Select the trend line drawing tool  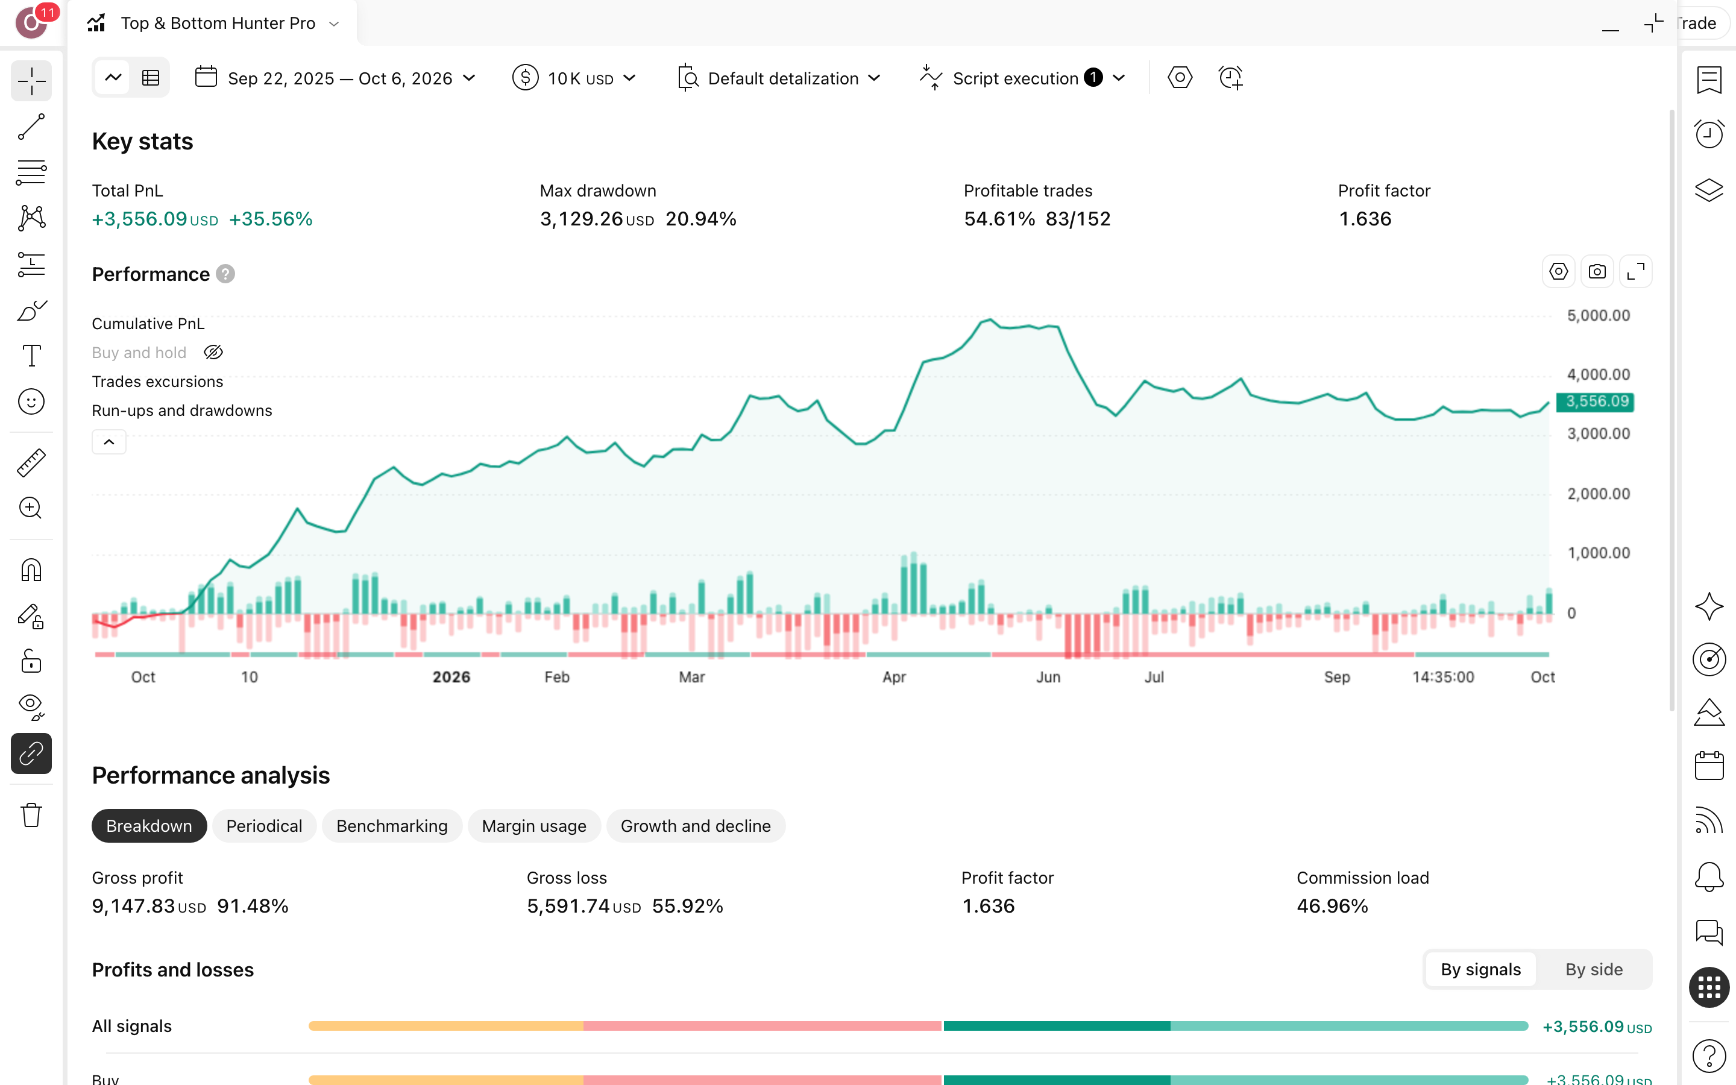click(x=31, y=127)
